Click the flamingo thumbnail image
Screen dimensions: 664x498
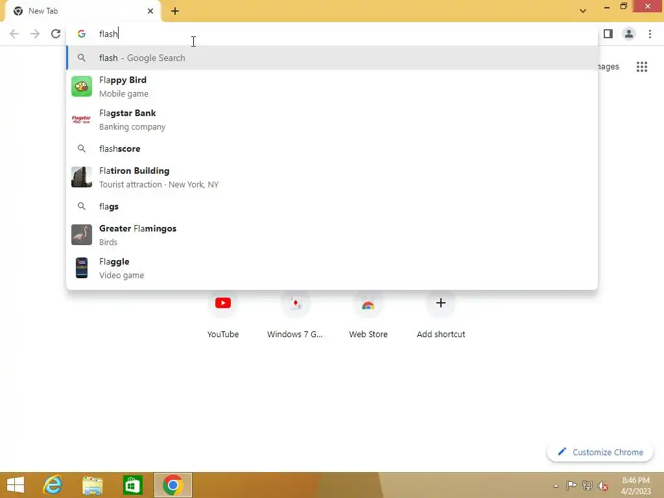[82, 235]
